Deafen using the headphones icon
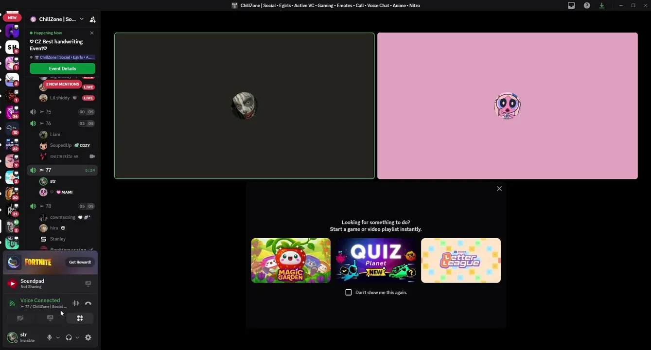651x350 pixels. 69,337
